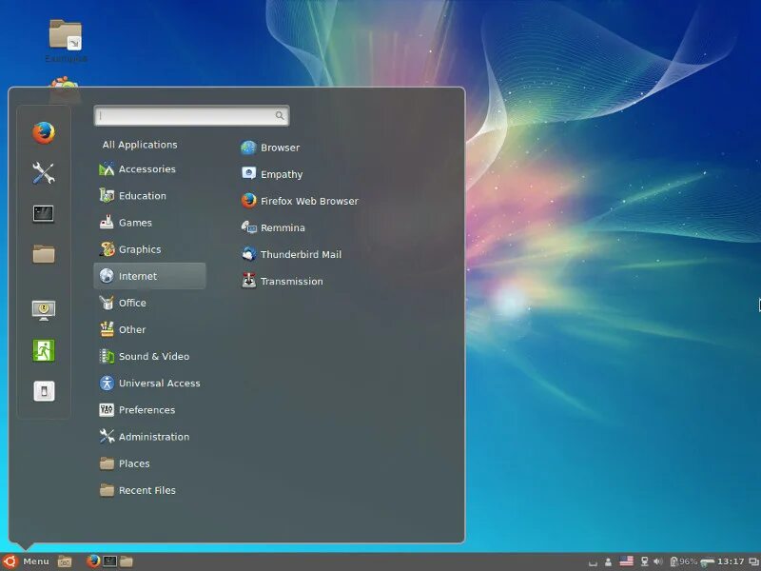
Task: Switch to the Office category
Action: coord(131,303)
